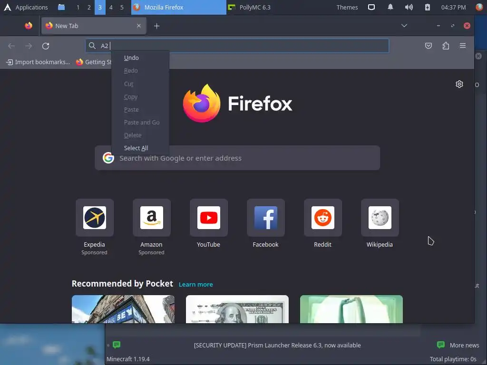Open Prism Launcher security update news in PollyMC
487x365 pixels.
(277, 345)
